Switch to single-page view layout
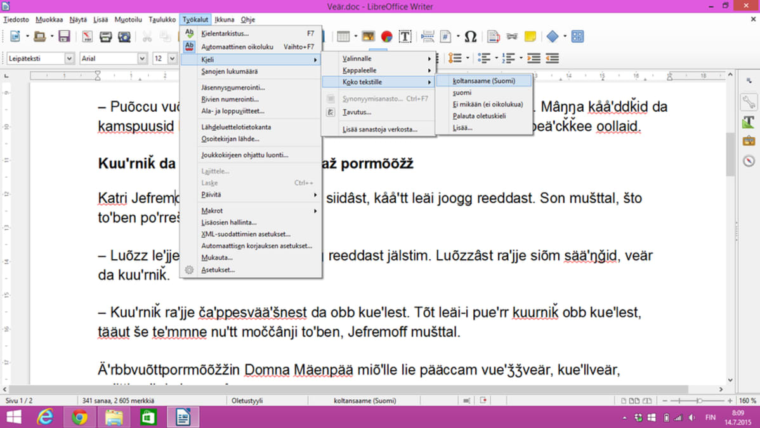 624,401
